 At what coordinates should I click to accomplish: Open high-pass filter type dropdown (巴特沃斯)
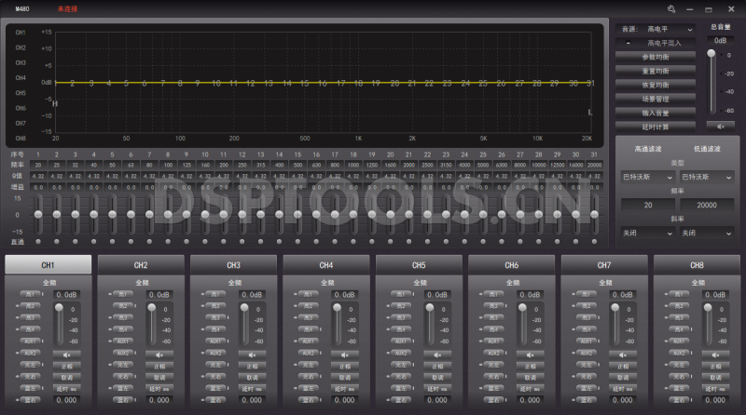[x=648, y=177]
